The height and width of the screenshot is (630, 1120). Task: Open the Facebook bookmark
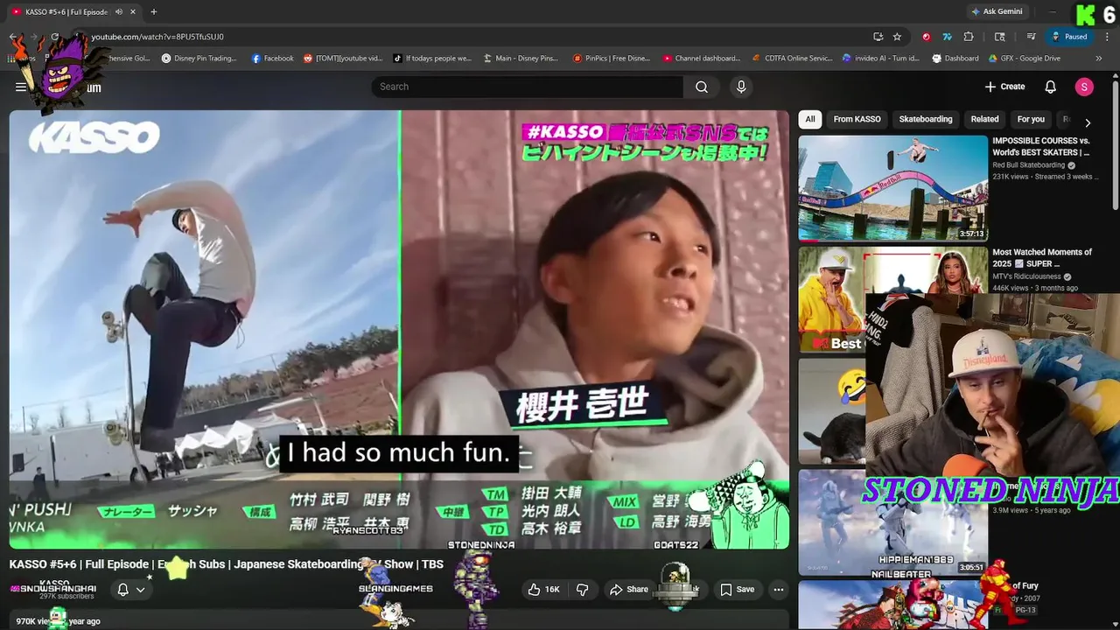[272, 59]
